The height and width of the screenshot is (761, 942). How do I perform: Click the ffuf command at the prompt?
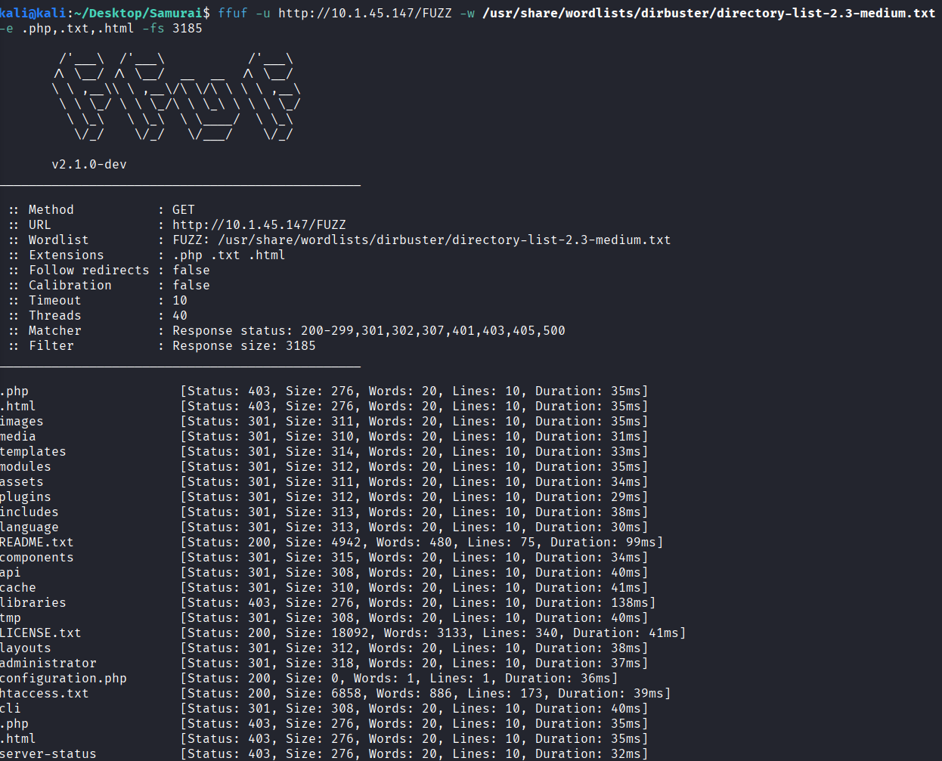pos(232,13)
